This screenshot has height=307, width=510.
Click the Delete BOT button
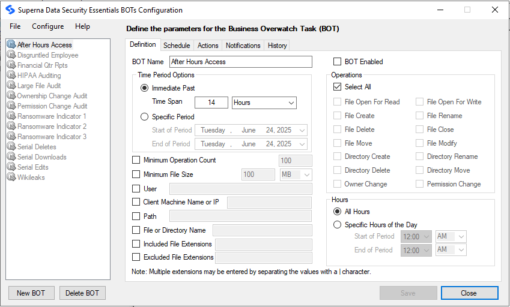click(x=82, y=293)
